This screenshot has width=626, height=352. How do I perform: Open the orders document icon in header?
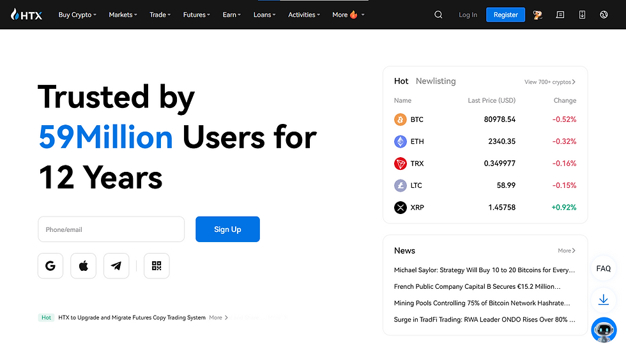point(560,15)
